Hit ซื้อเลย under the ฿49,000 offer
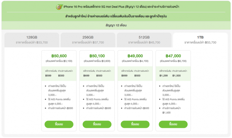 coord(135,124)
